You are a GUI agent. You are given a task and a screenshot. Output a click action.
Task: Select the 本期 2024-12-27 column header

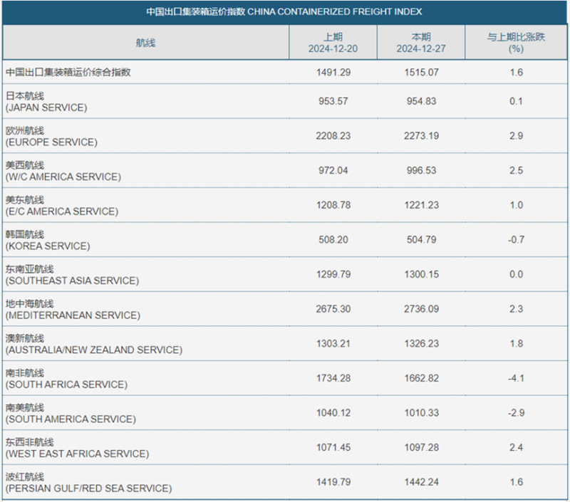(420, 43)
